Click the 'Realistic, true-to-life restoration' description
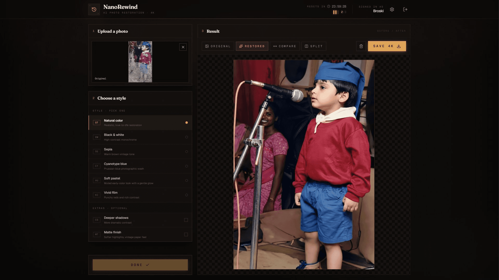This screenshot has width=499, height=280. point(123,125)
